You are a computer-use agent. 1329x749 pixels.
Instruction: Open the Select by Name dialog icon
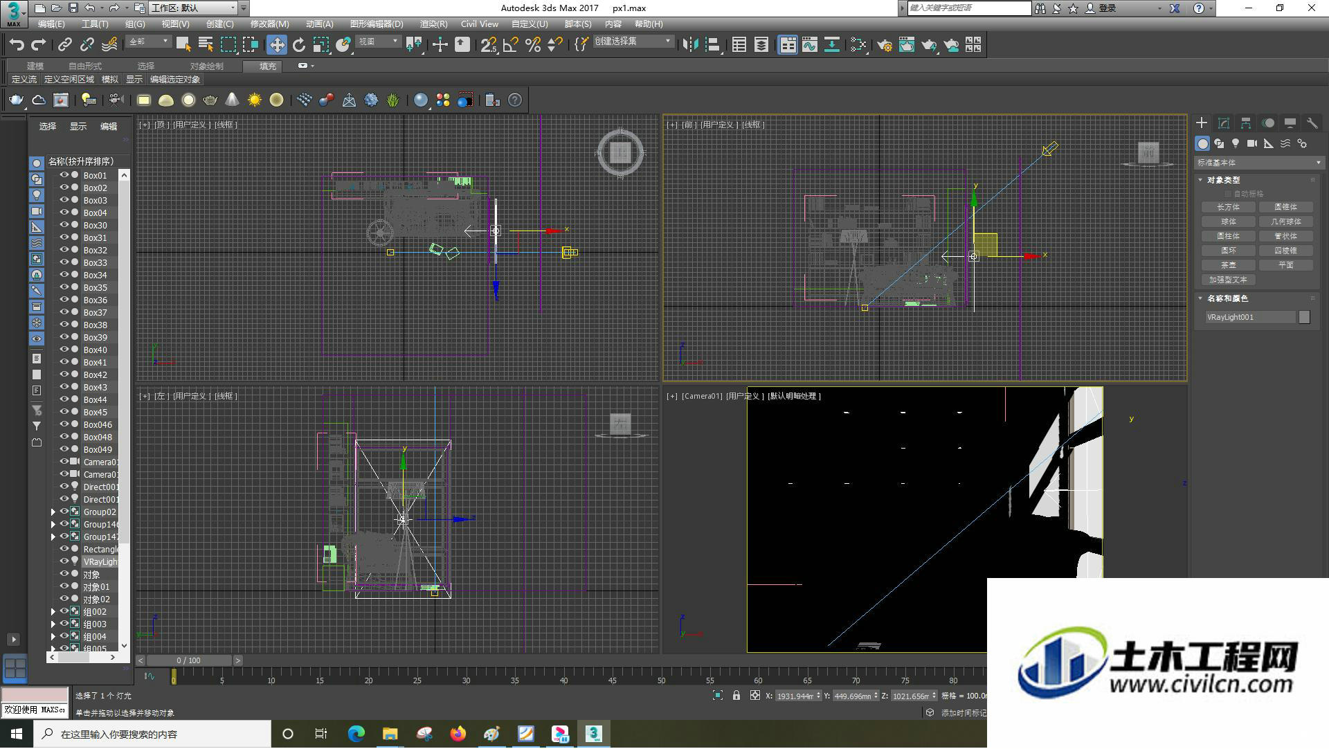[206, 45]
